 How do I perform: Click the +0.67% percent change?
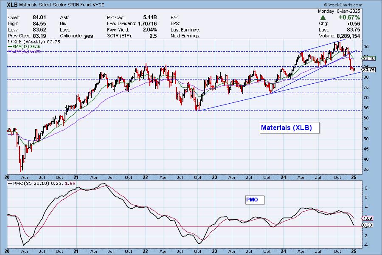pos(349,17)
